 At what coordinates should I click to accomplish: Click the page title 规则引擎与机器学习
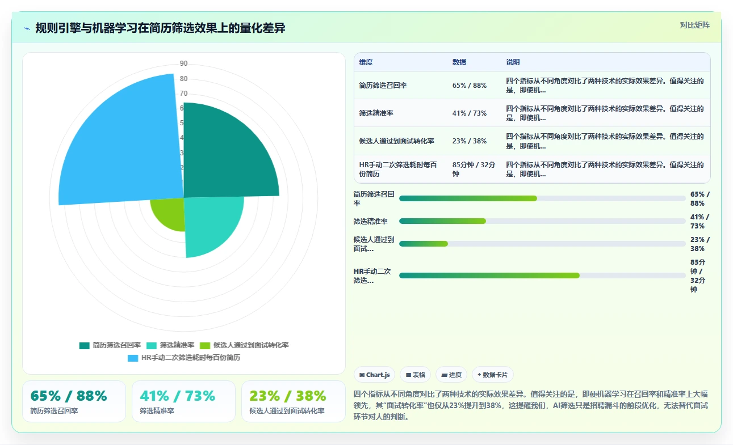160,28
